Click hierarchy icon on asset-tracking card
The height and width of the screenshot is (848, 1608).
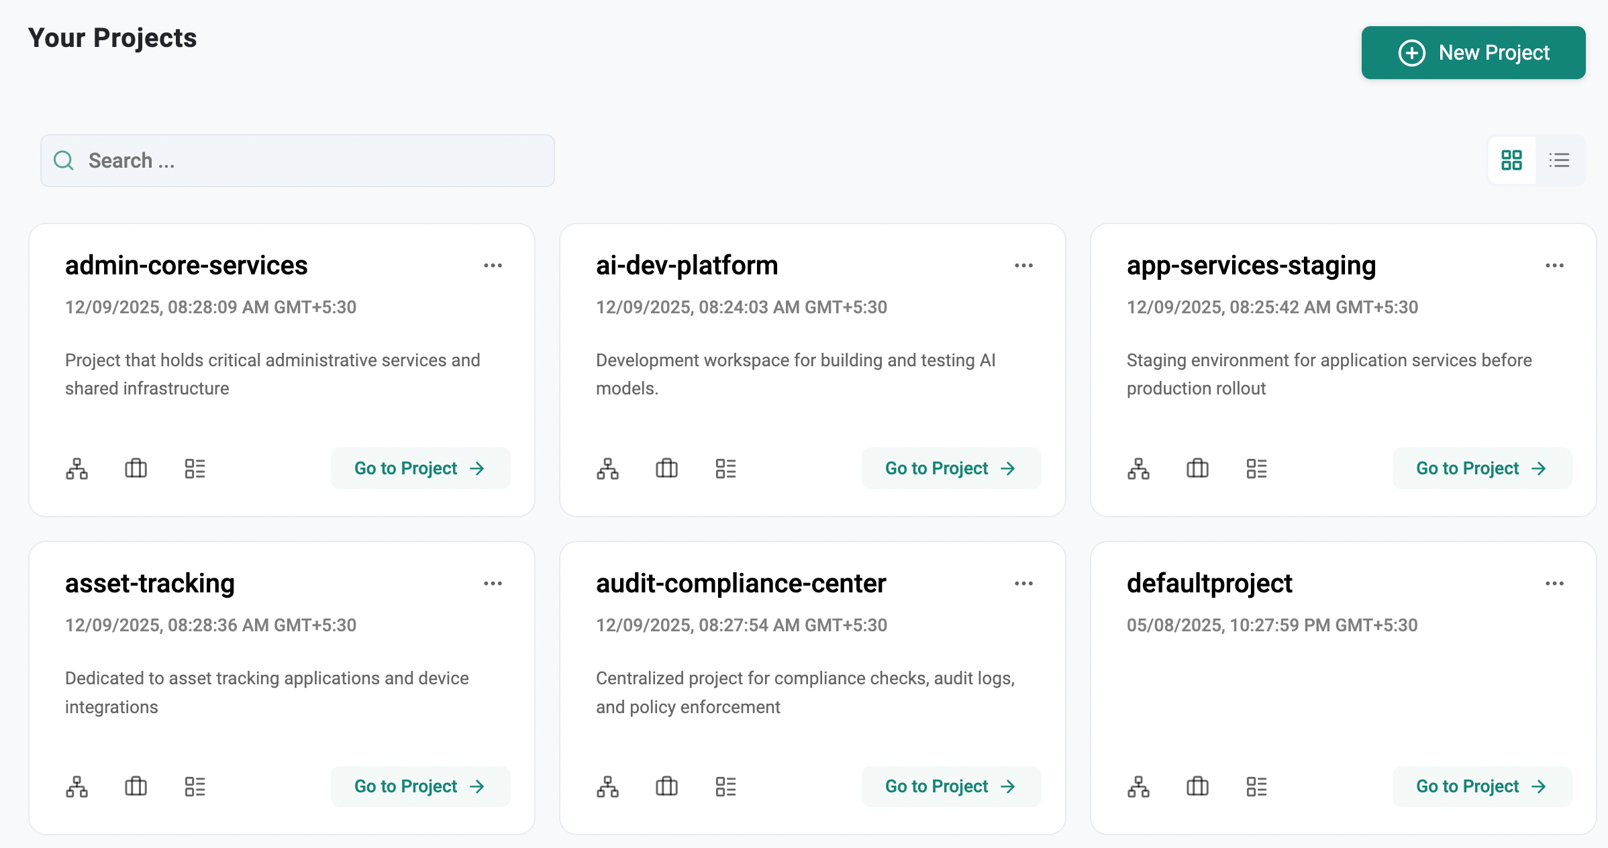click(77, 786)
